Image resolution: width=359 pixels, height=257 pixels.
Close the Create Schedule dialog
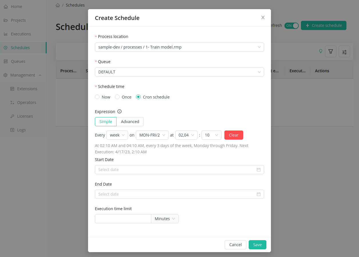point(263,17)
